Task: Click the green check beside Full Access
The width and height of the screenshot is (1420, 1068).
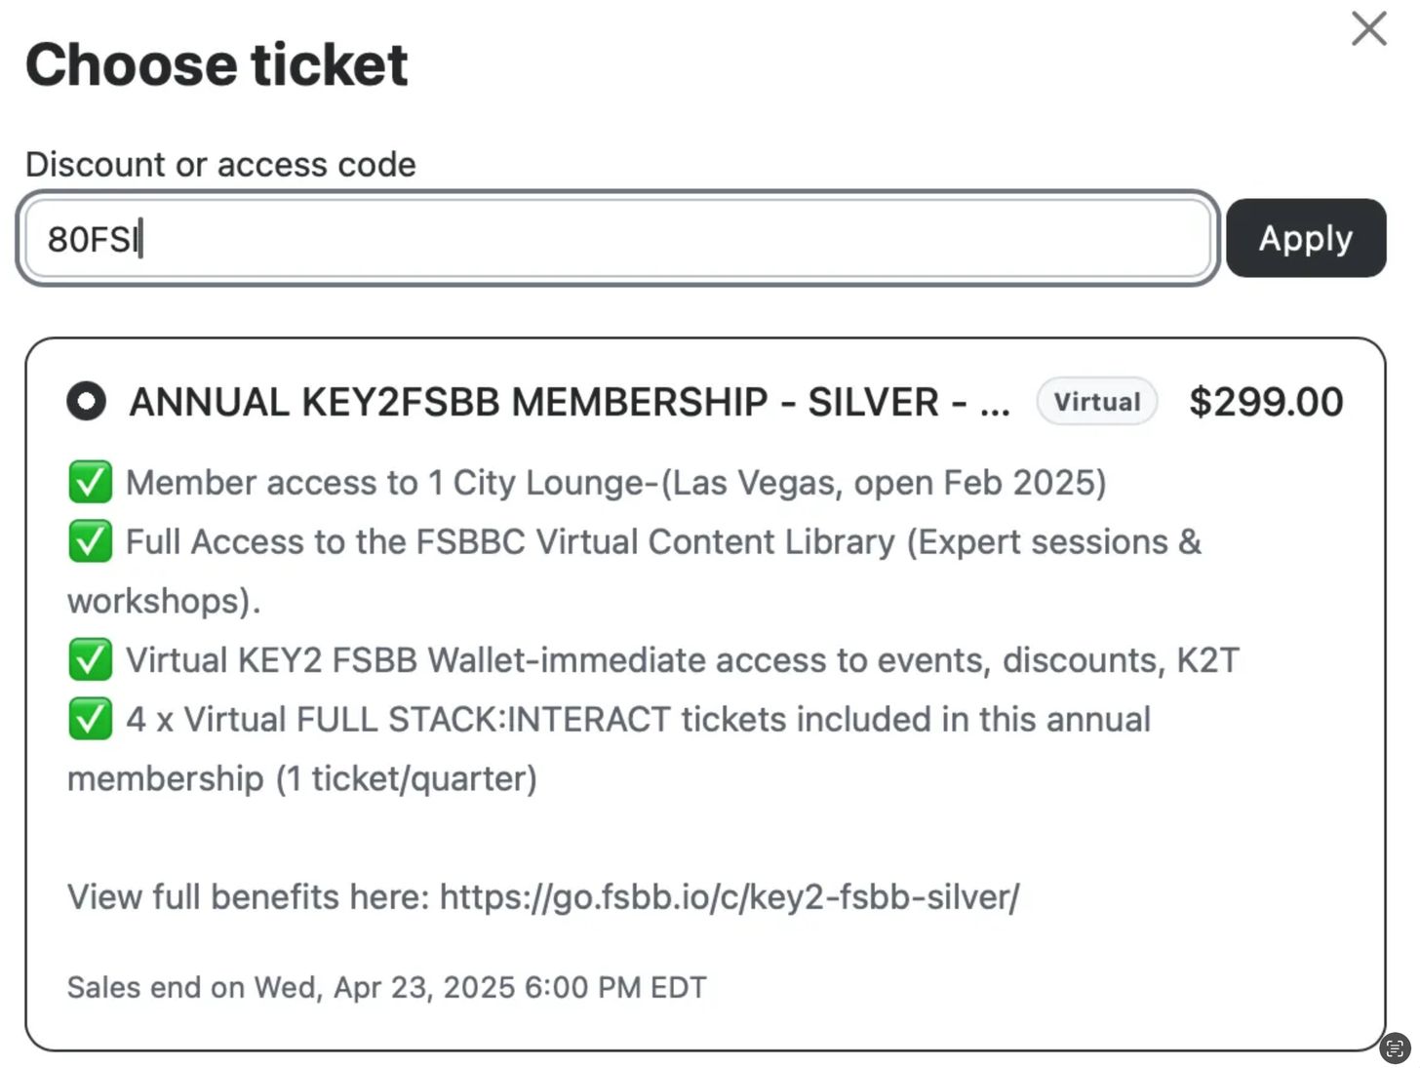Action: pyautogui.click(x=90, y=541)
